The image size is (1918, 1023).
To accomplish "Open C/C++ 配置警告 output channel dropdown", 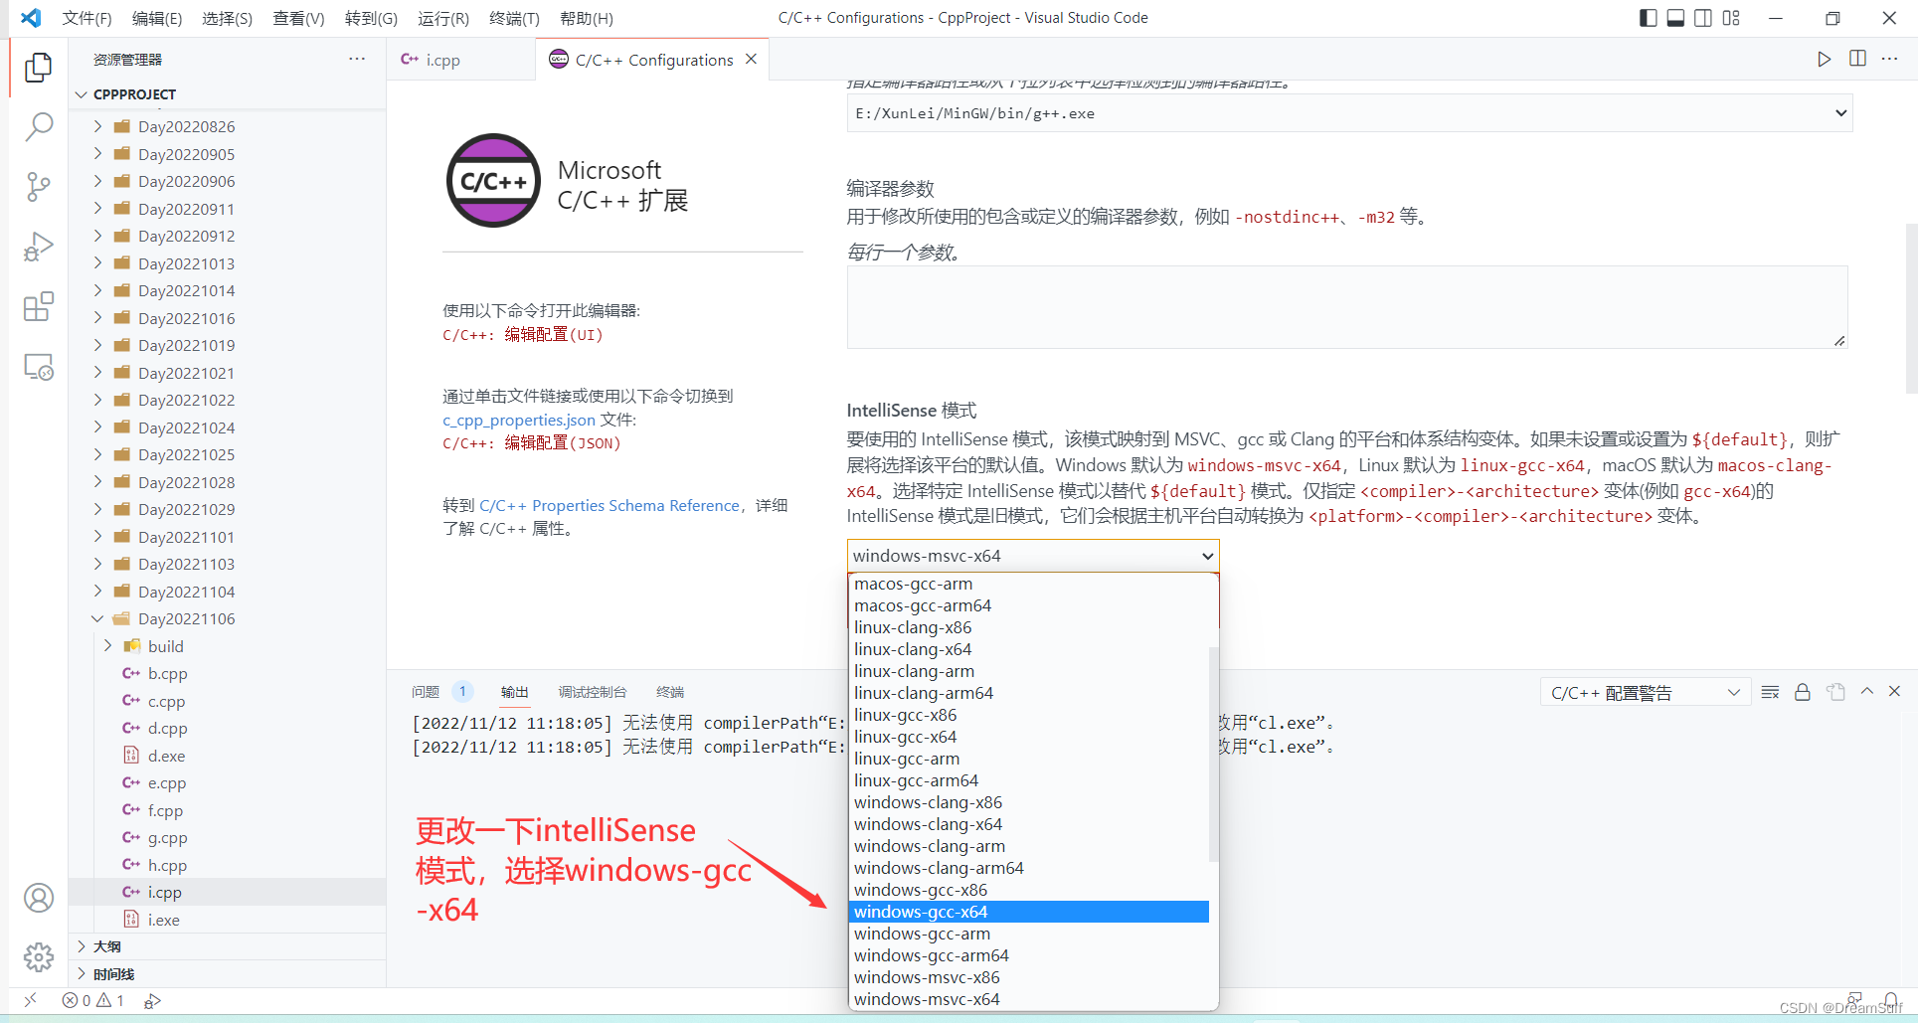I will click(x=1644, y=693).
